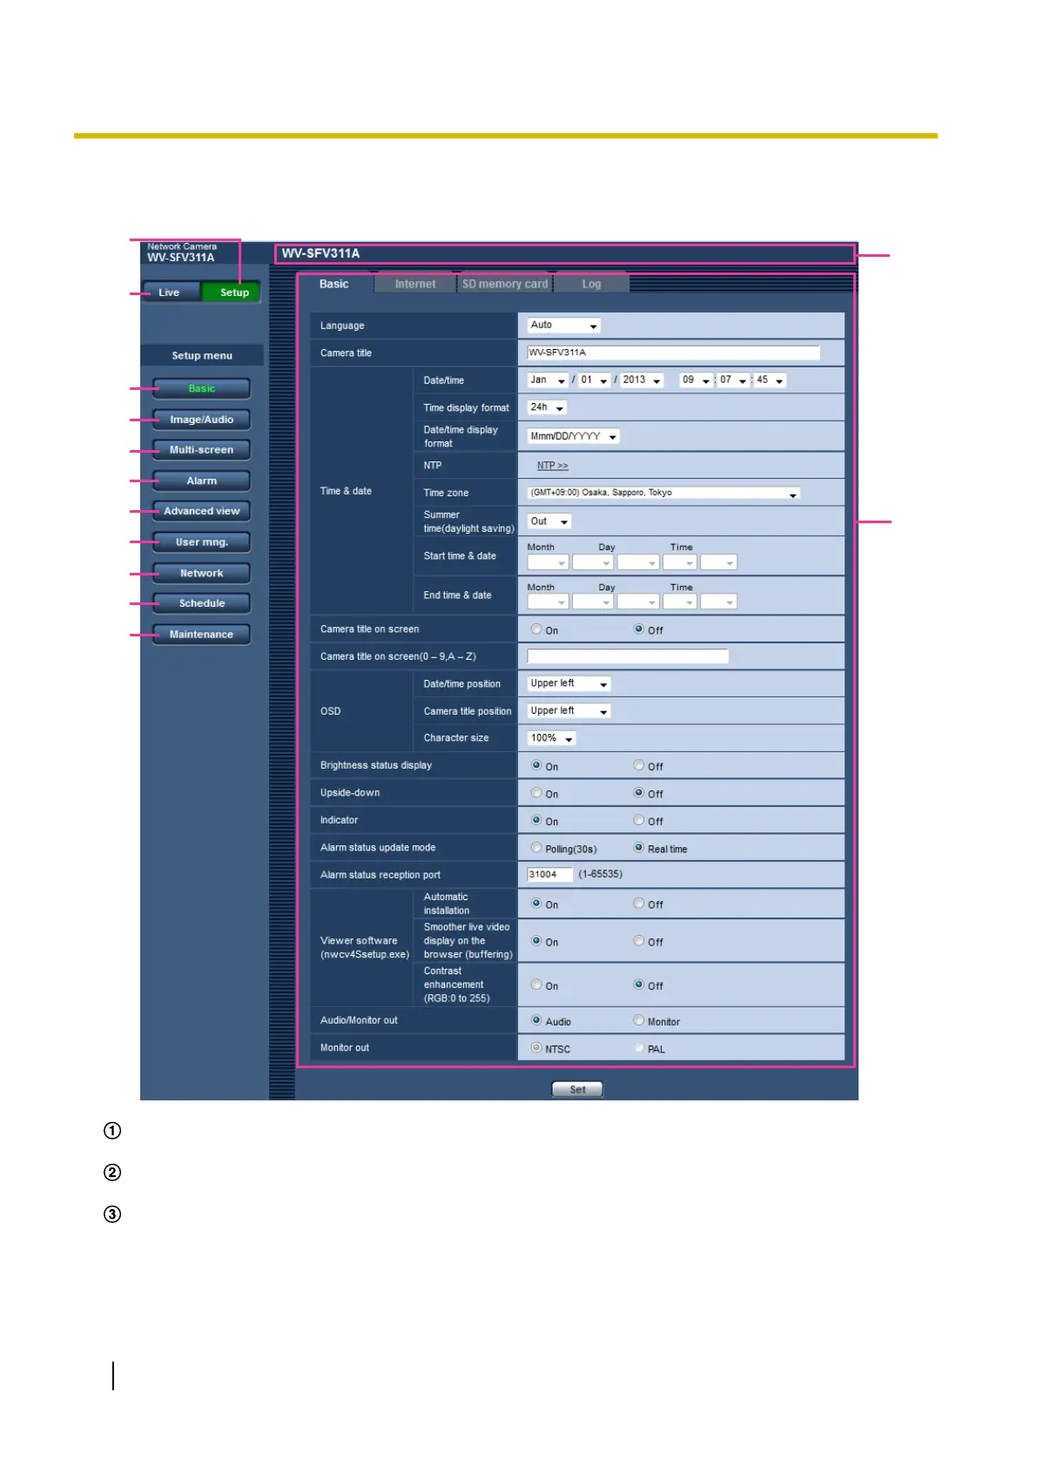This screenshot has width=1037, height=1466.
Task: Select Real time alarm status update mode
Action: [x=639, y=848]
